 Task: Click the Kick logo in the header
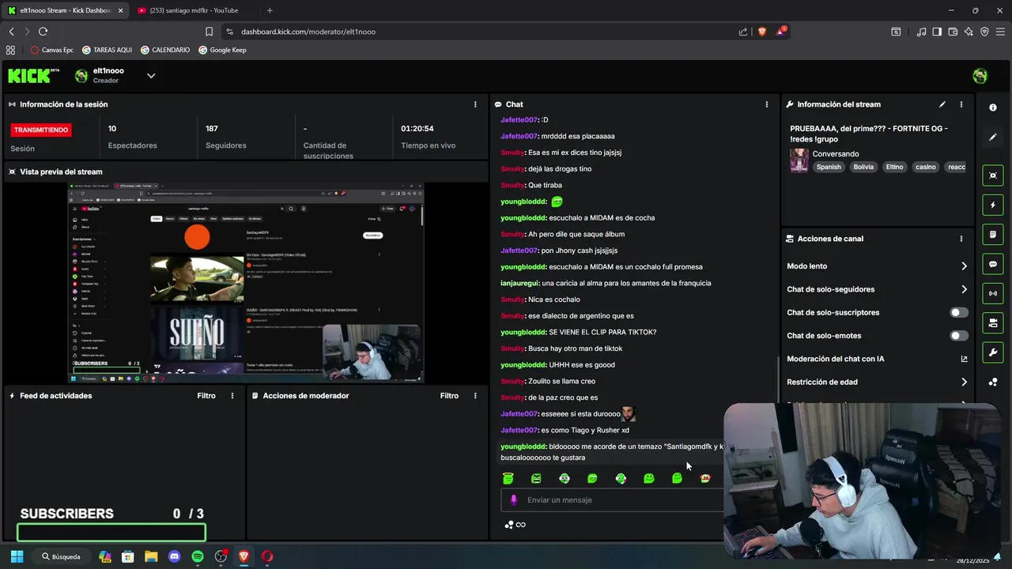tap(33, 76)
